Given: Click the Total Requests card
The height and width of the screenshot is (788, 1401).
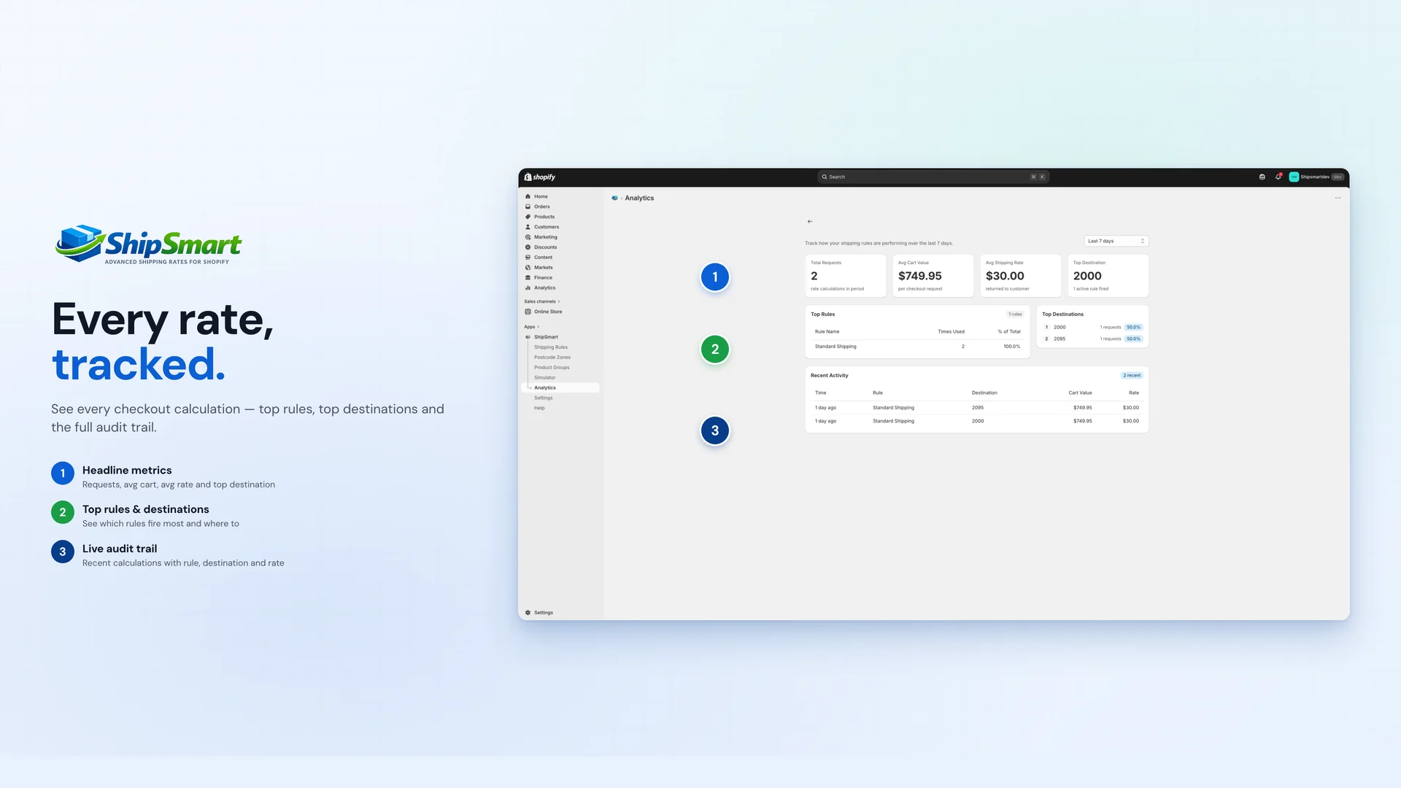Looking at the screenshot, I should pyautogui.click(x=846, y=276).
